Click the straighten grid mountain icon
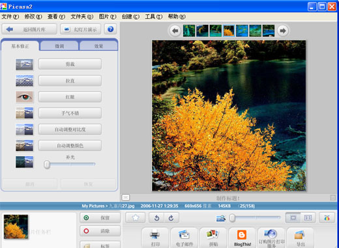Image resolution: width=339 pixels, height=248 pixels. [24, 81]
